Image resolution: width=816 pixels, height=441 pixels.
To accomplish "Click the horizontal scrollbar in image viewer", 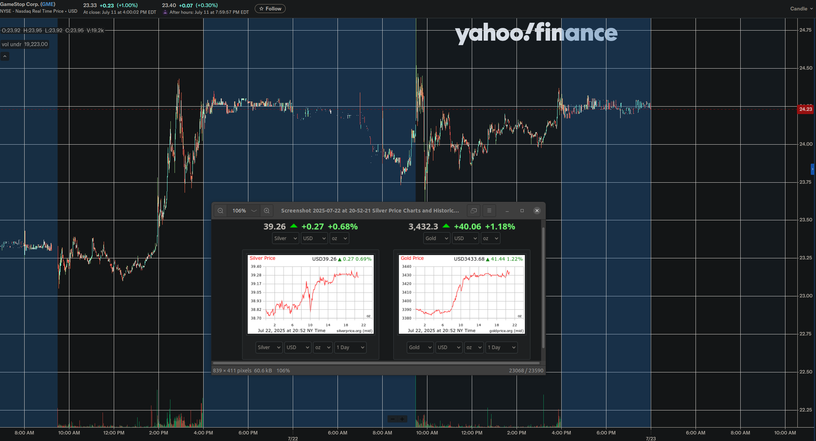I will tap(376, 363).
